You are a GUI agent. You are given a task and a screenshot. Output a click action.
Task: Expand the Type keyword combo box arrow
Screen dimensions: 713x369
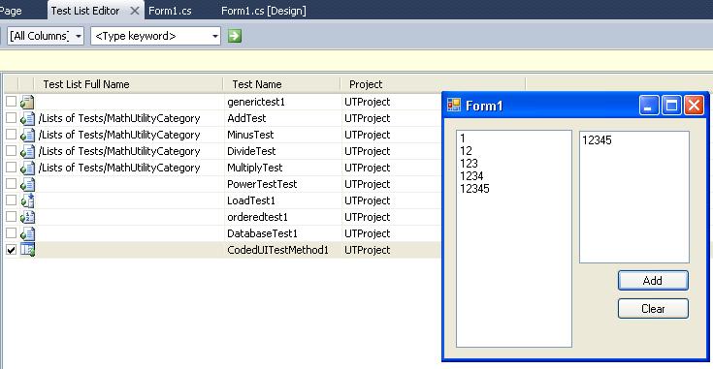[x=215, y=36]
